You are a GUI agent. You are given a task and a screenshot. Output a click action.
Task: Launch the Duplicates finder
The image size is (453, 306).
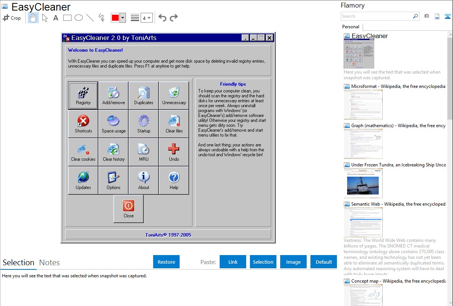[144, 95]
